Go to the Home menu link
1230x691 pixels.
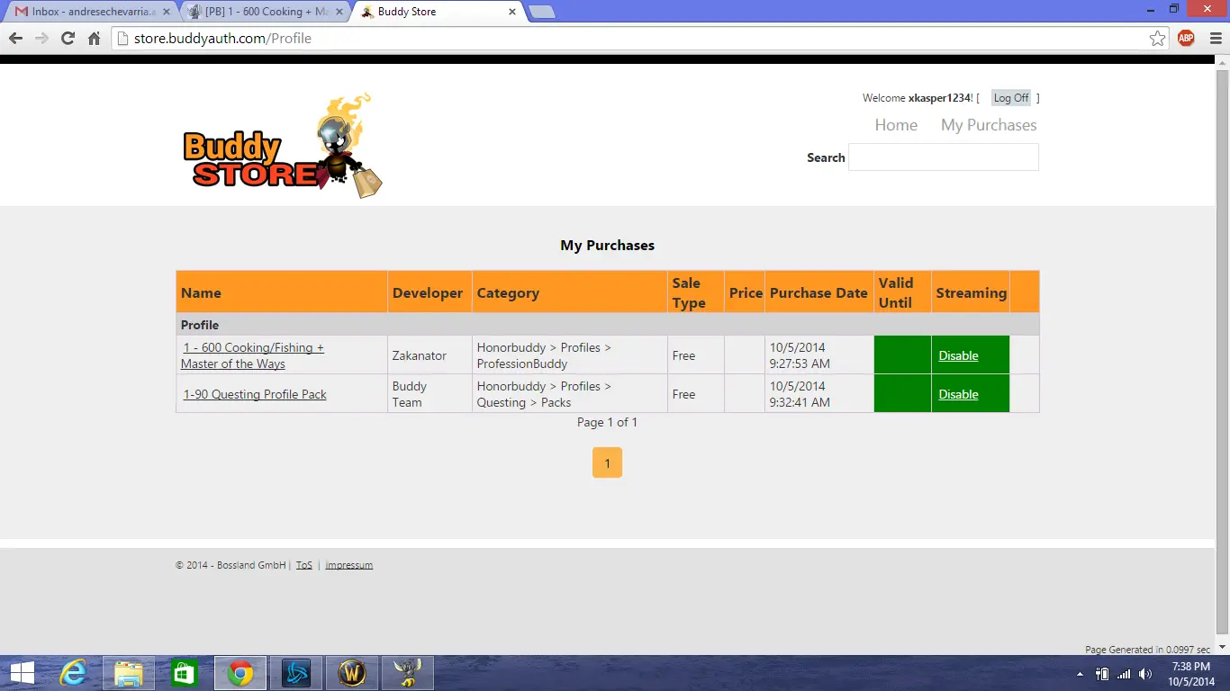(896, 125)
